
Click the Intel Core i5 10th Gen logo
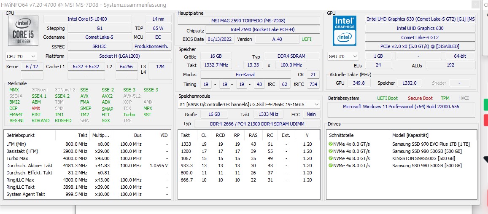coord(23,30)
